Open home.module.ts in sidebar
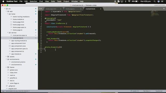This screenshot has width=166, height=93. [x=18, y=19]
